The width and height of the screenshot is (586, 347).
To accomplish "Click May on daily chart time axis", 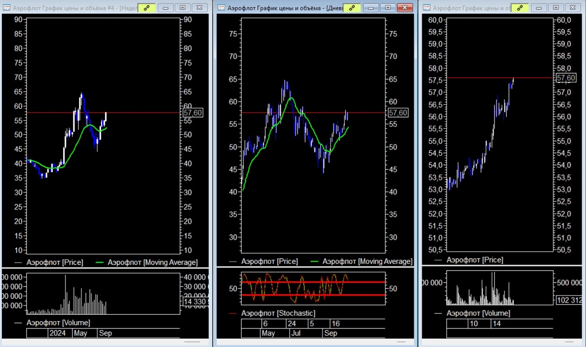I will [268, 333].
